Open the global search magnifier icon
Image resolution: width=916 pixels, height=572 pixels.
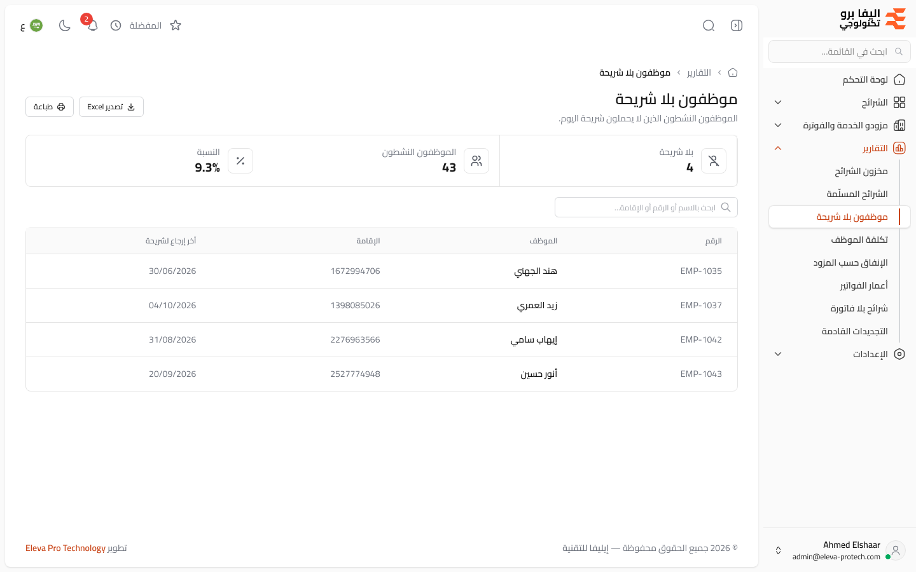point(709,25)
